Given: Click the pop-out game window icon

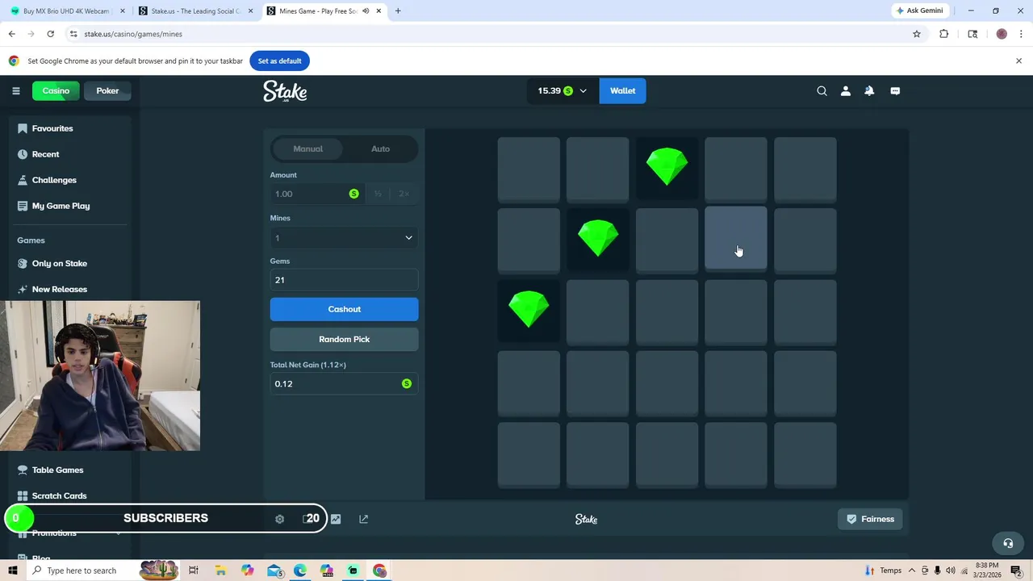Looking at the screenshot, I should click(363, 519).
